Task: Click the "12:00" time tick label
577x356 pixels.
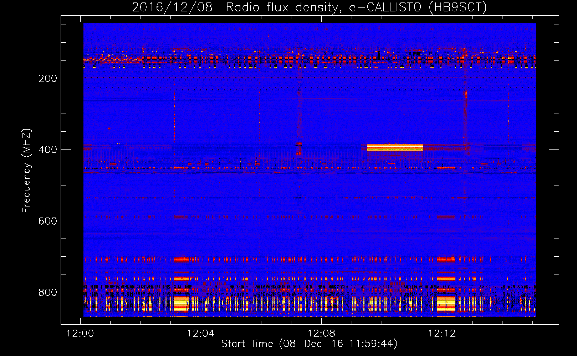Action: 80,333
